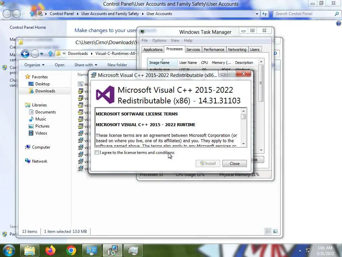Sort processes by CPU column
The height and width of the screenshot is (257, 342).
coord(204,63)
